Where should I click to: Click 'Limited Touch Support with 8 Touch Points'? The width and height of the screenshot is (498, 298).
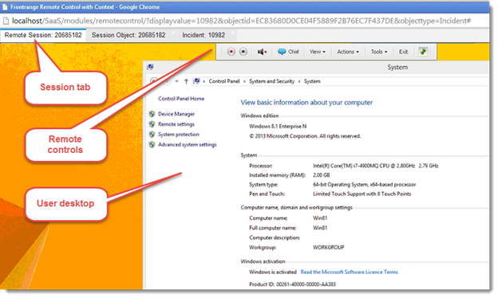pyautogui.click(x=362, y=194)
